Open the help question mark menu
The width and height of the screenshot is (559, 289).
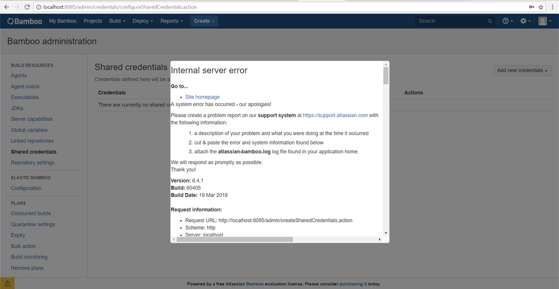tap(508, 21)
